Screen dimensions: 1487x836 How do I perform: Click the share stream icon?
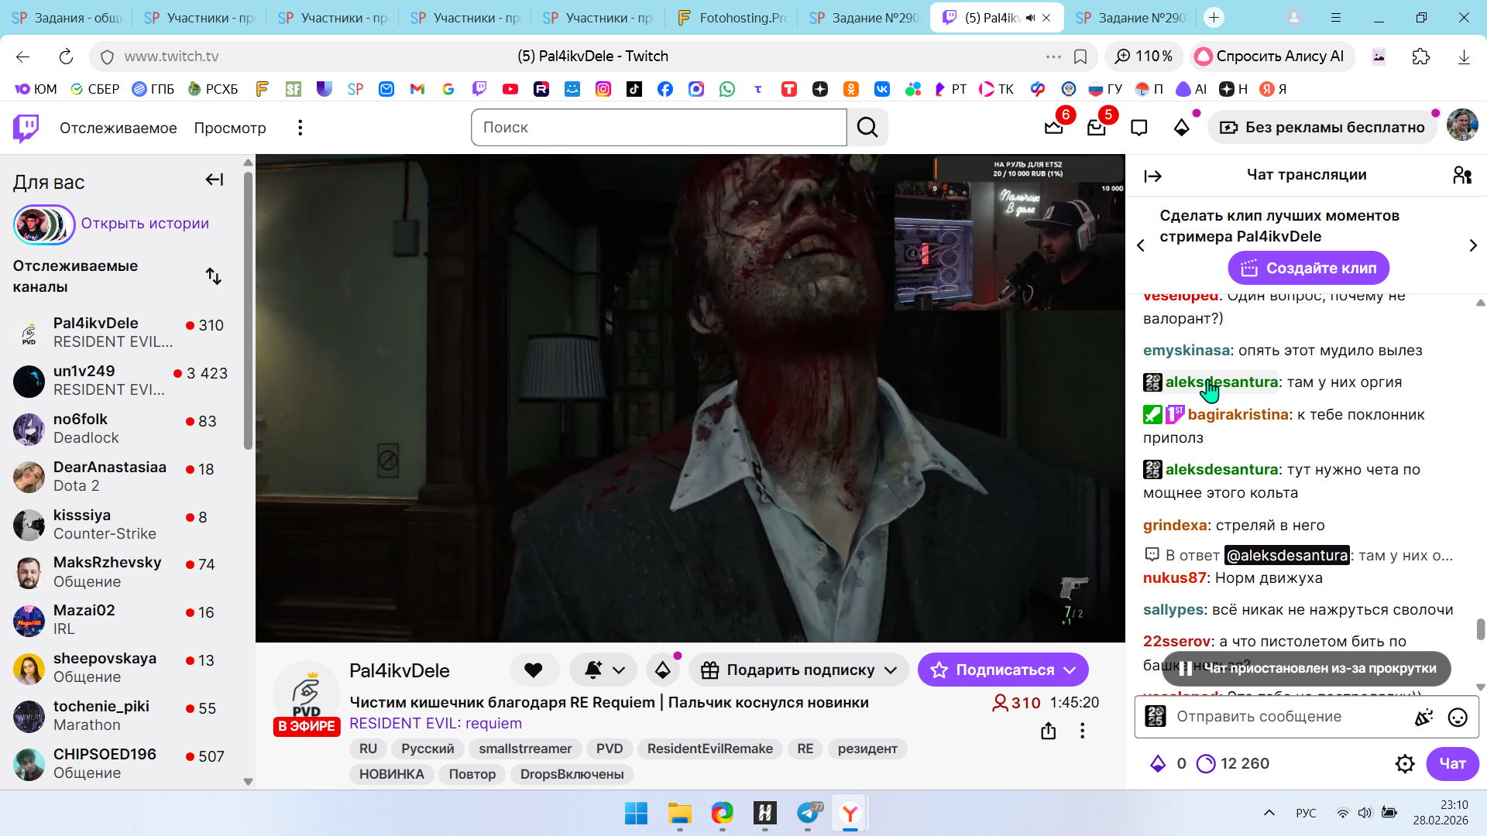pos(1048,731)
